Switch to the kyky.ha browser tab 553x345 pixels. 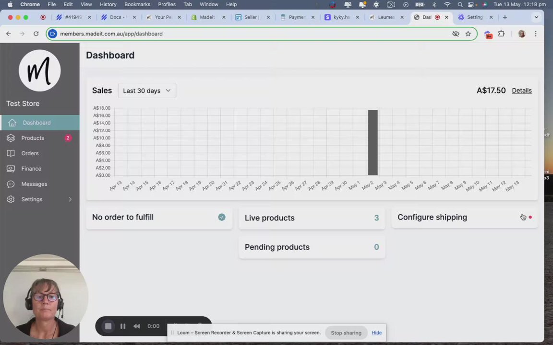click(342, 17)
